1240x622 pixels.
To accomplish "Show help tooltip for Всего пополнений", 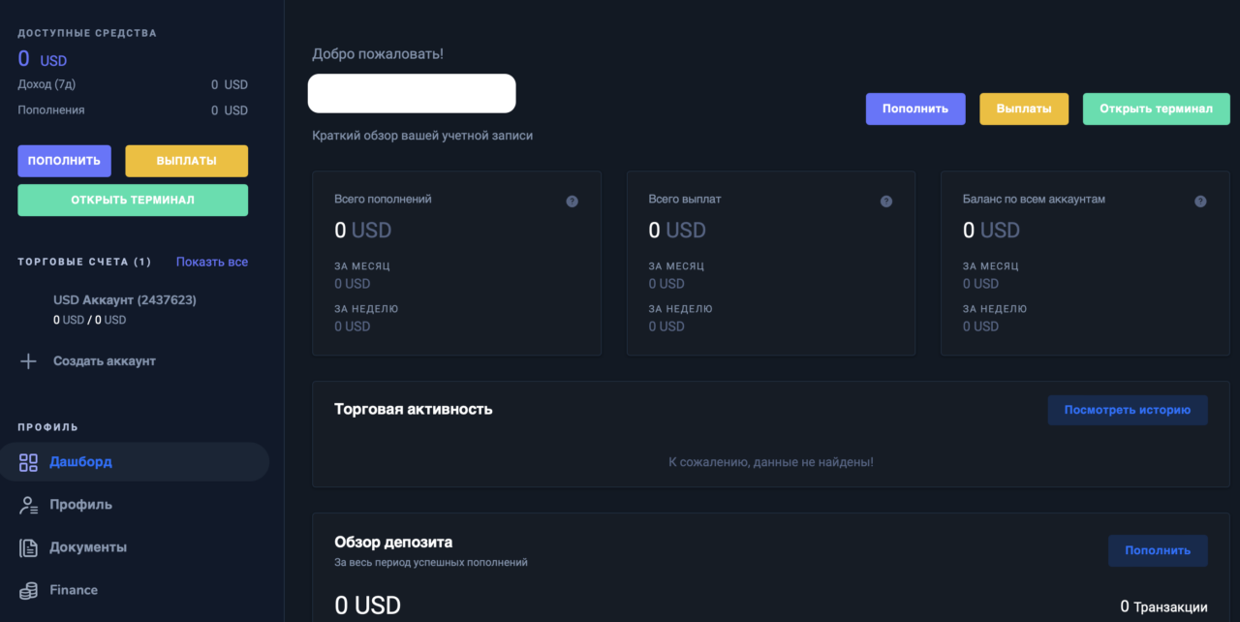I will click(x=572, y=202).
